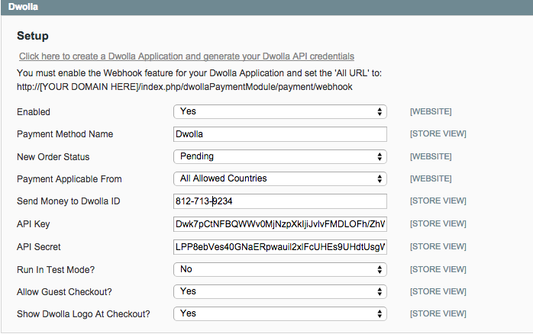Open the Run In Test Mode dropdown
Viewport: 533px width, 334px height.
click(x=280, y=269)
